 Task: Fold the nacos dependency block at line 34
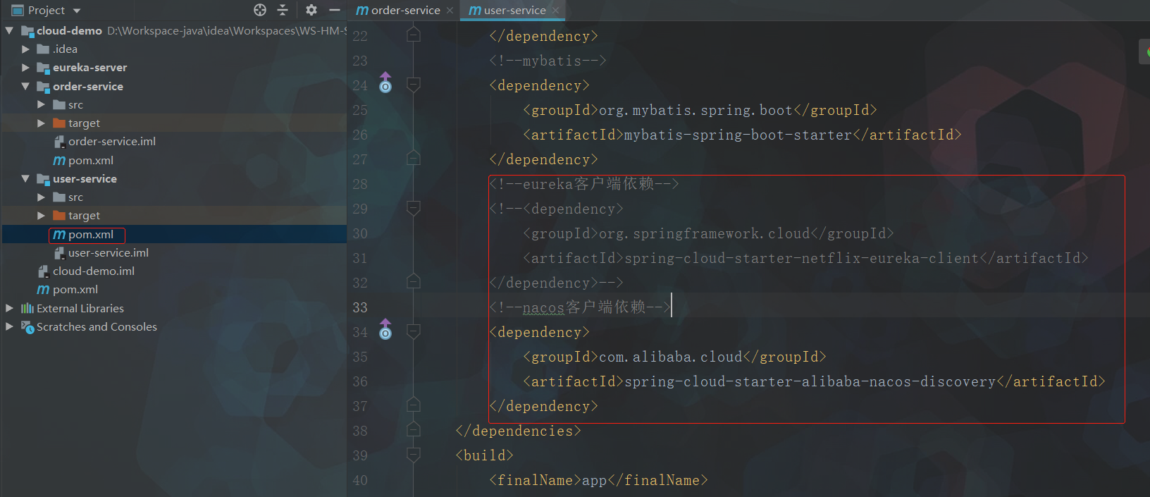(414, 332)
